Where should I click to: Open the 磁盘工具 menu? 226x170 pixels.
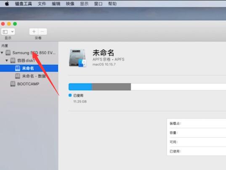pyautogui.click(x=23, y=4)
